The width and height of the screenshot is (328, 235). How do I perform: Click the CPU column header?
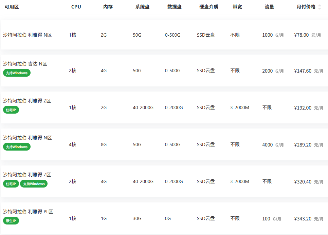coord(76,7)
